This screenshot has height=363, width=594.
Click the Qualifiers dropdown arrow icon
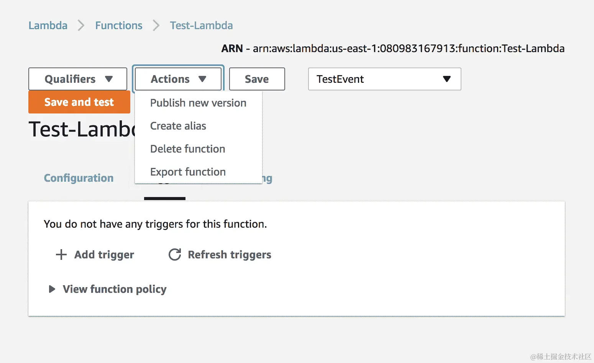109,79
